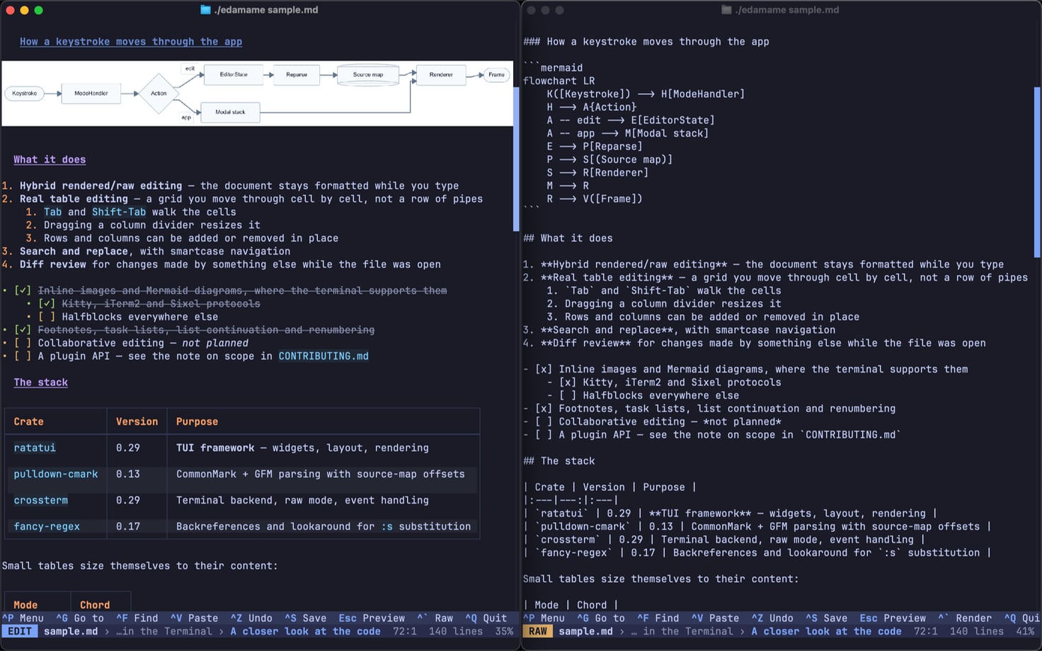Image resolution: width=1042 pixels, height=651 pixels.
Task: Click 'The stack' heading in left pane
Action: (x=41, y=383)
